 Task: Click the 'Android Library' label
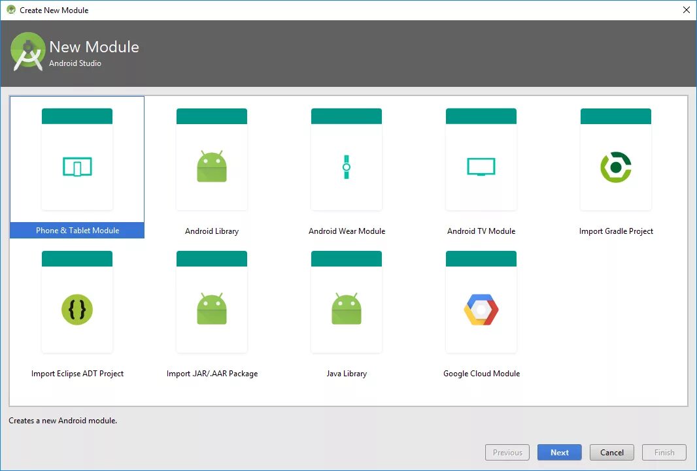212,231
